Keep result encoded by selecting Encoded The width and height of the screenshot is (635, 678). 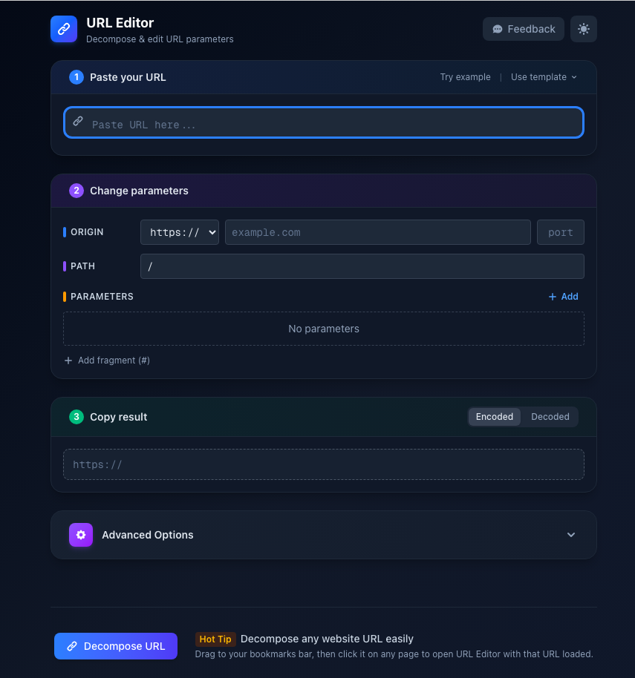pos(495,416)
